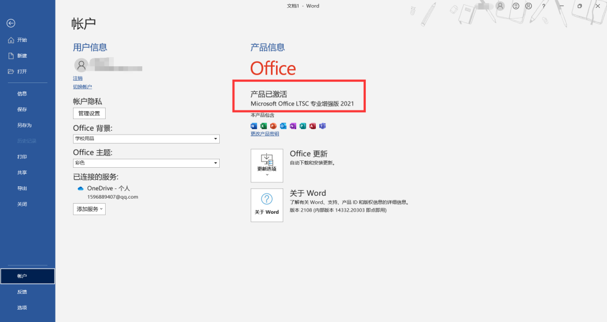This screenshot has height=322, width=607.
Task: Select 保存 in the sidebar
Action: (22, 109)
